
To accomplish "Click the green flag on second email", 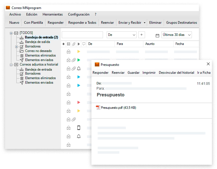I will pos(79,60).
